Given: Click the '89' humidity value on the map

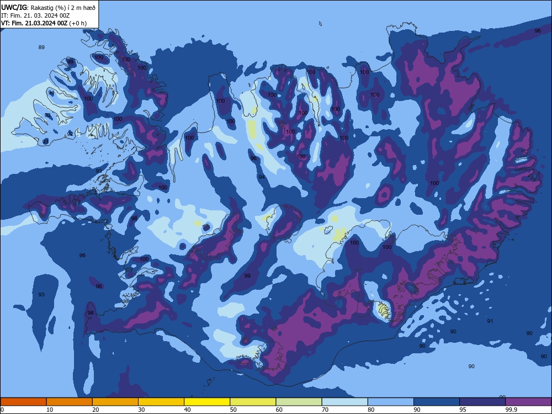Looking at the screenshot, I should (x=41, y=47).
